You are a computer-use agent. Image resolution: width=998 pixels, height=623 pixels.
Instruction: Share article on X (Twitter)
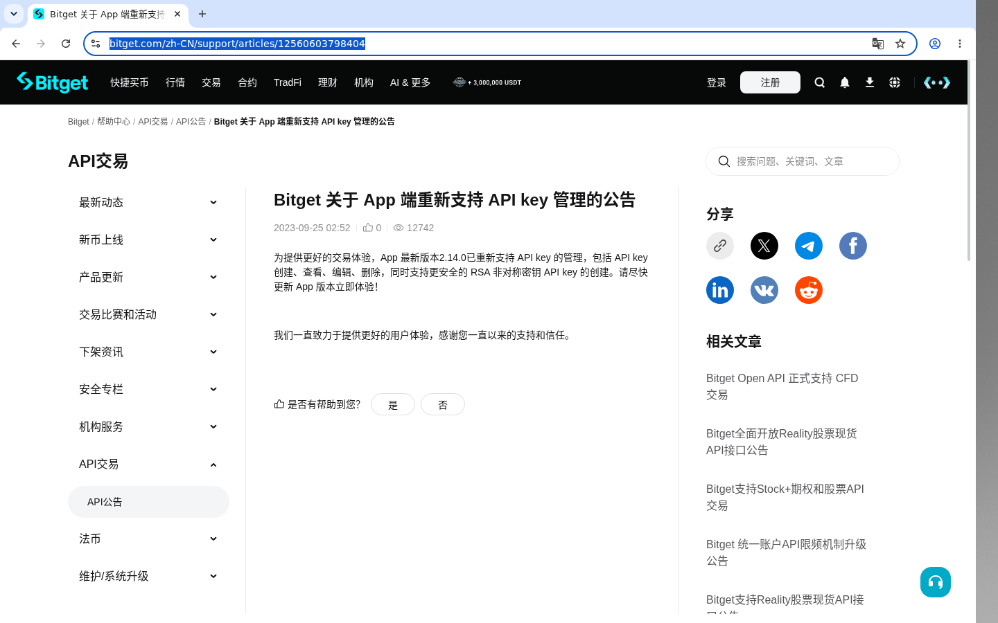[764, 246]
